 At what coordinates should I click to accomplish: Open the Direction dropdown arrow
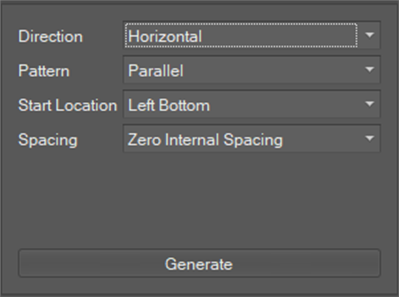370,35
